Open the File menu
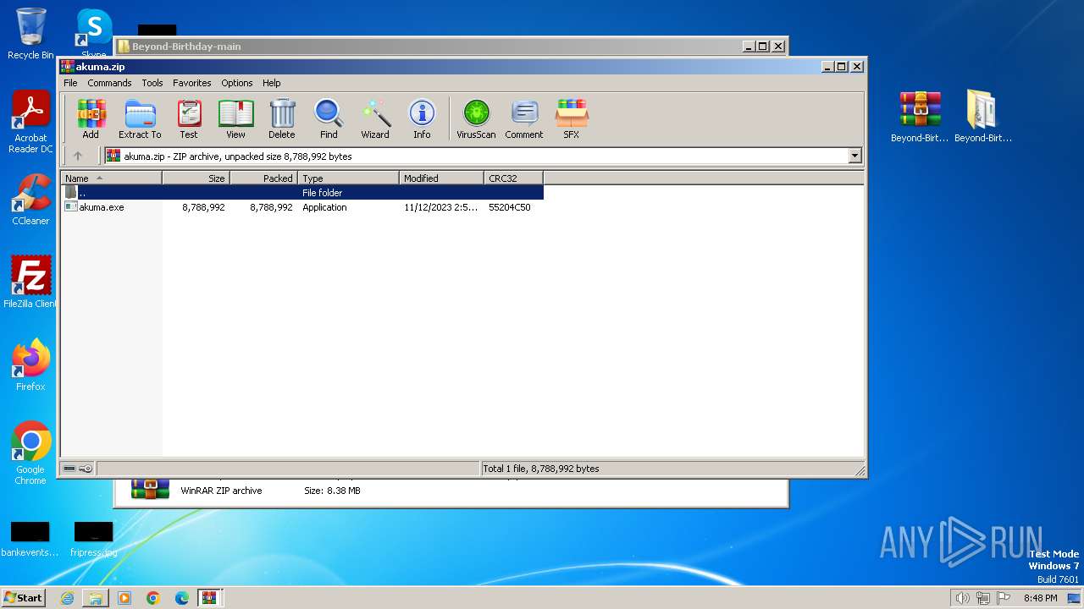 70,83
